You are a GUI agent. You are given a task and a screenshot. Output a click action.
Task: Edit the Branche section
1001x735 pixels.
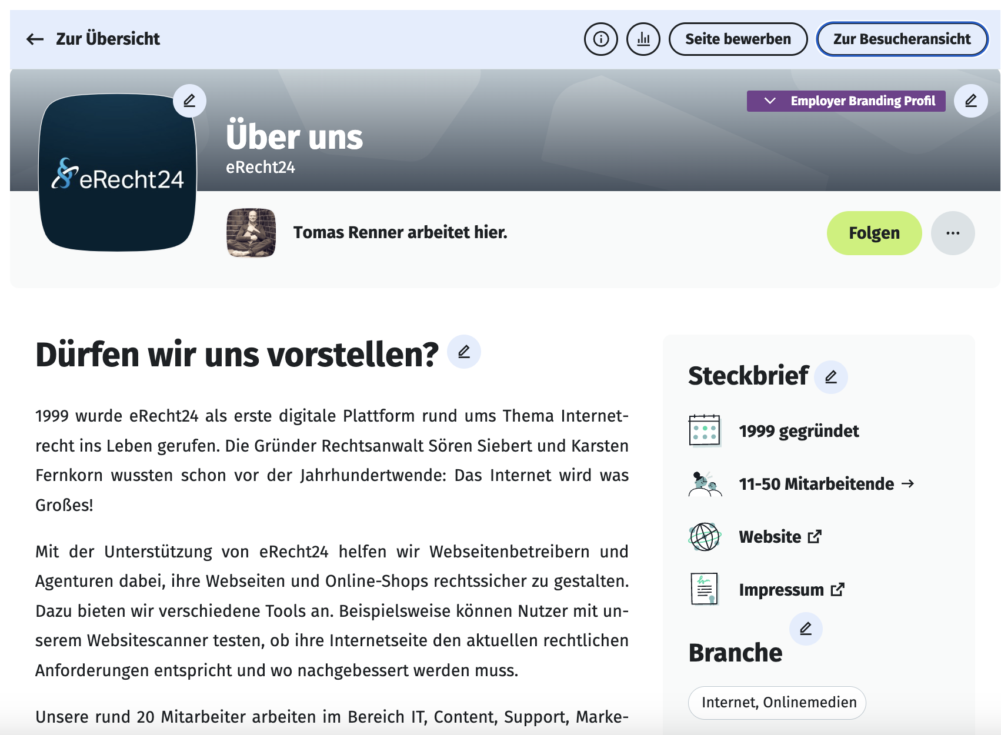[x=806, y=629]
